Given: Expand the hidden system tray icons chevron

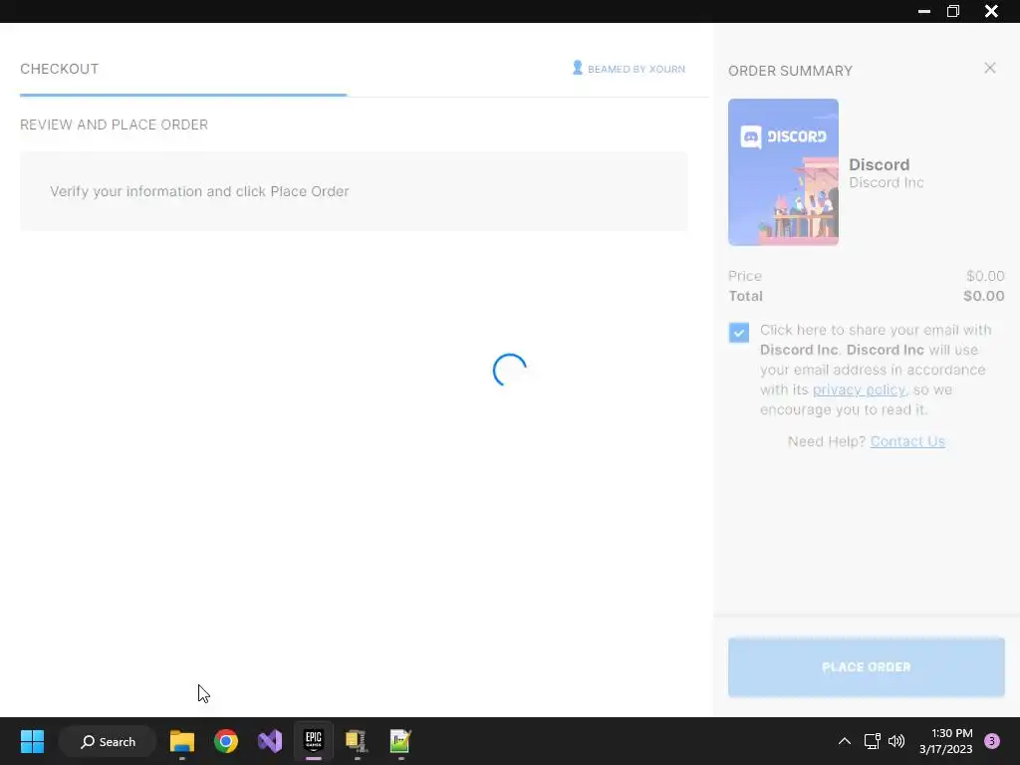Looking at the screenshot, I should 844,741.
